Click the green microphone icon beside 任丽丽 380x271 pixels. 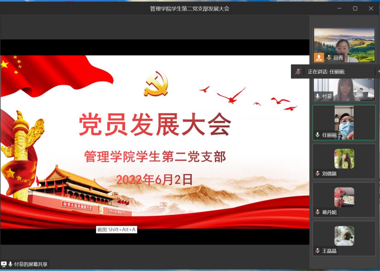(x=317, y=135)
